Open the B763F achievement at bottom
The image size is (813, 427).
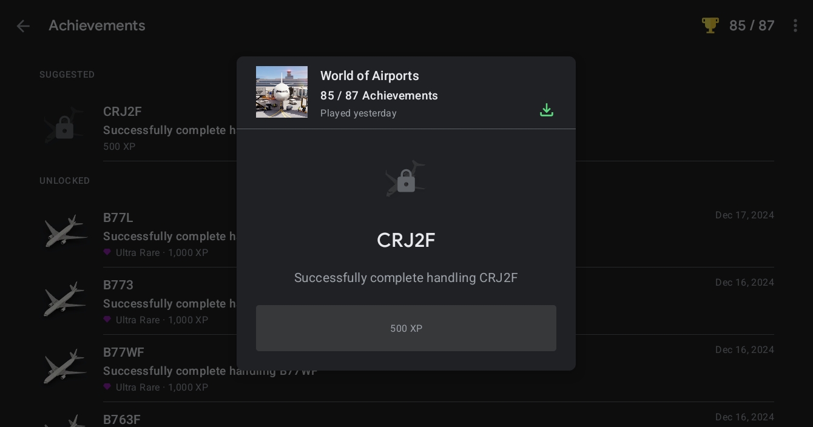tap(406, 417)
